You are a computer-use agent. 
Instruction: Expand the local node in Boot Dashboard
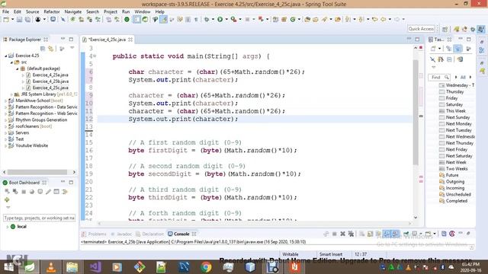point(8,227)
